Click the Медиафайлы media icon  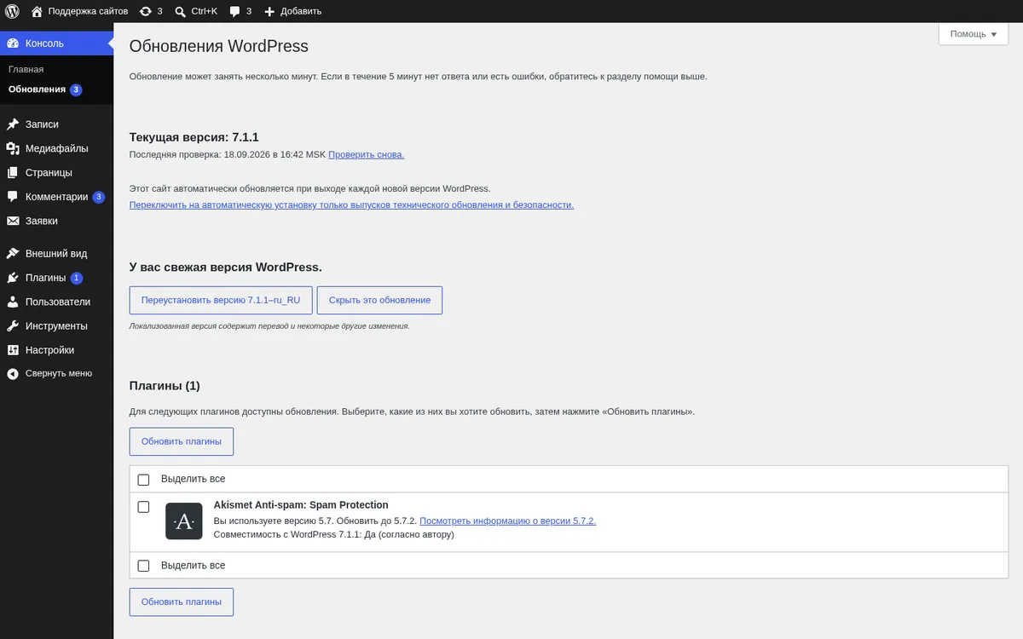[13, 148]
